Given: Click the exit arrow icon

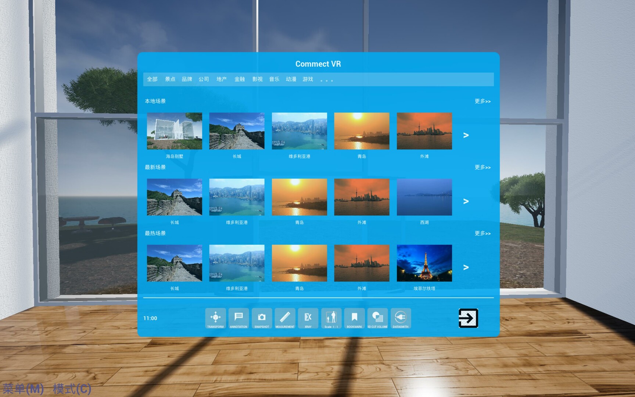Looking at the screenshot, I should [x=468, y=318].
